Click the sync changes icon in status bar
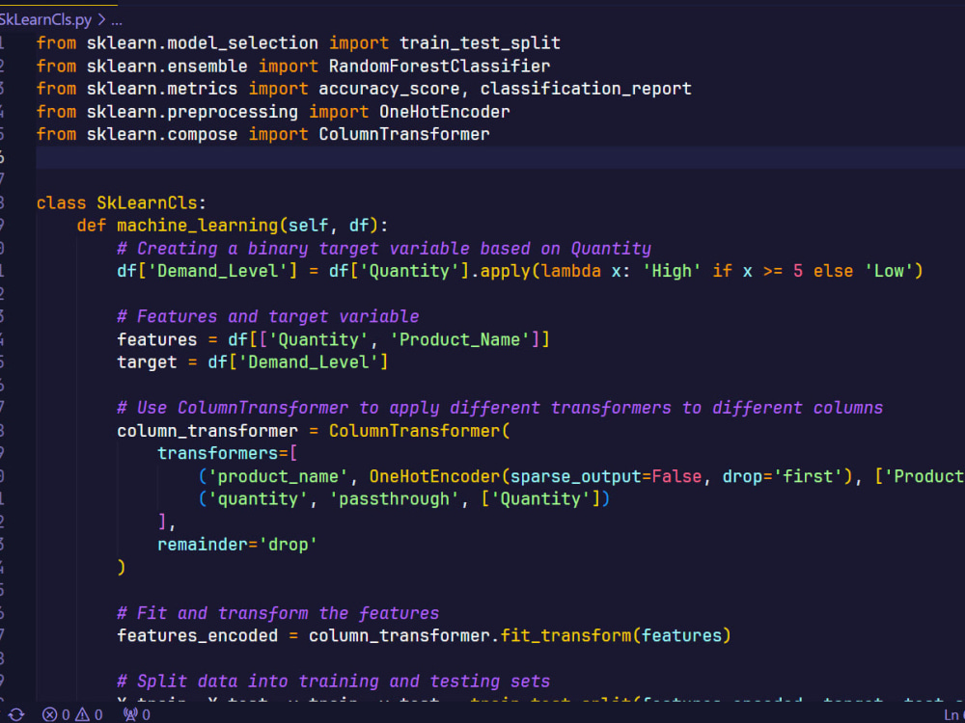 click(x=16, y=714)
